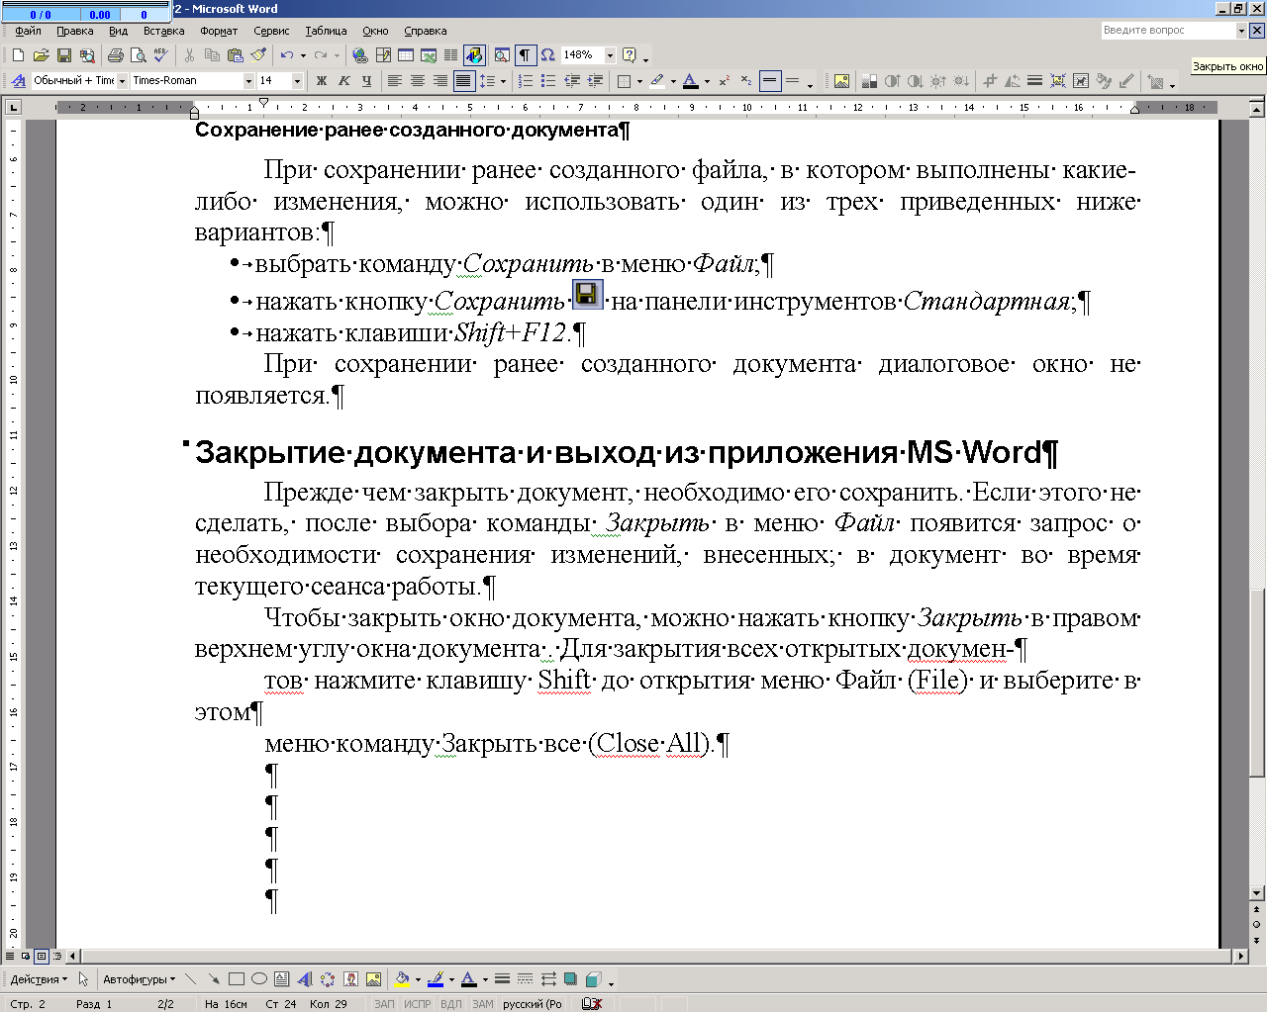This screenshot has width=1267, height=1013.
Task: Open the Columns layout icon
Action: (451, 55)
